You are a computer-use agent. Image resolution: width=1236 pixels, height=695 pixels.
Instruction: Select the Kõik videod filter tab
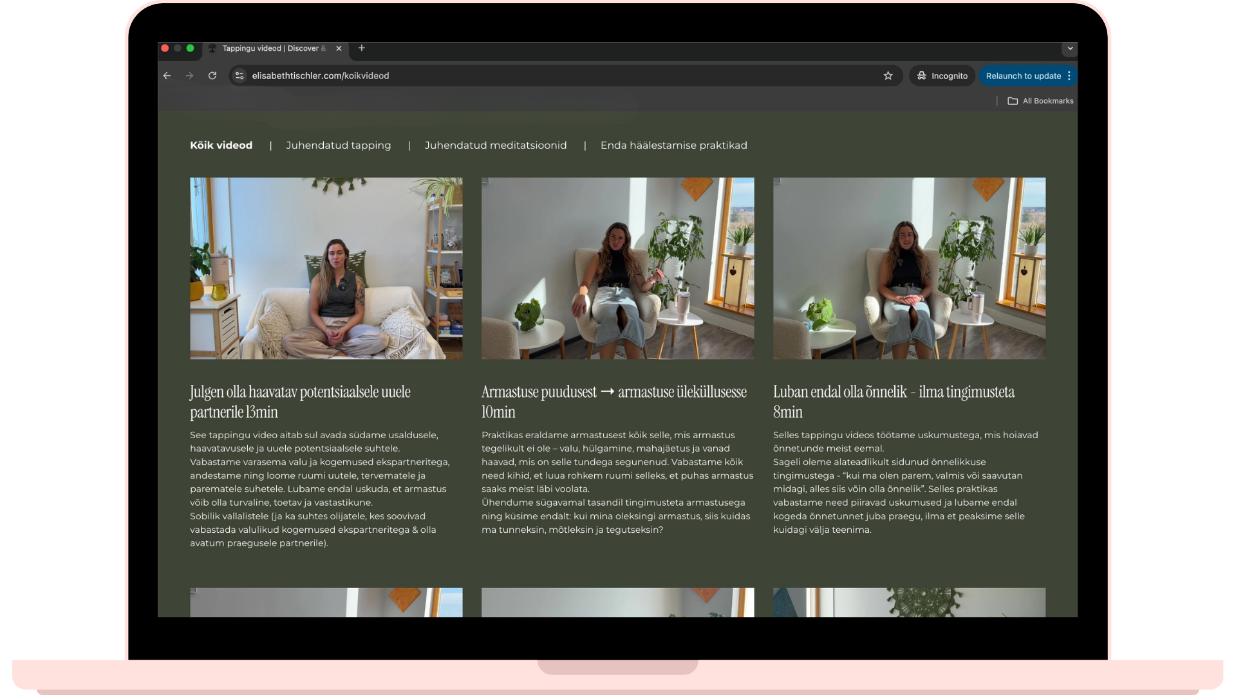click(221, 145)
